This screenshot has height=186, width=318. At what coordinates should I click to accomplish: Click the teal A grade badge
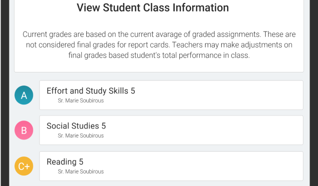(24, 95)
